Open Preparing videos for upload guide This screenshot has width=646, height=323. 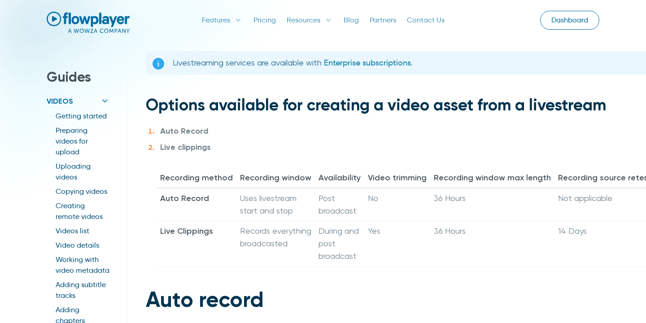[72, 141]
